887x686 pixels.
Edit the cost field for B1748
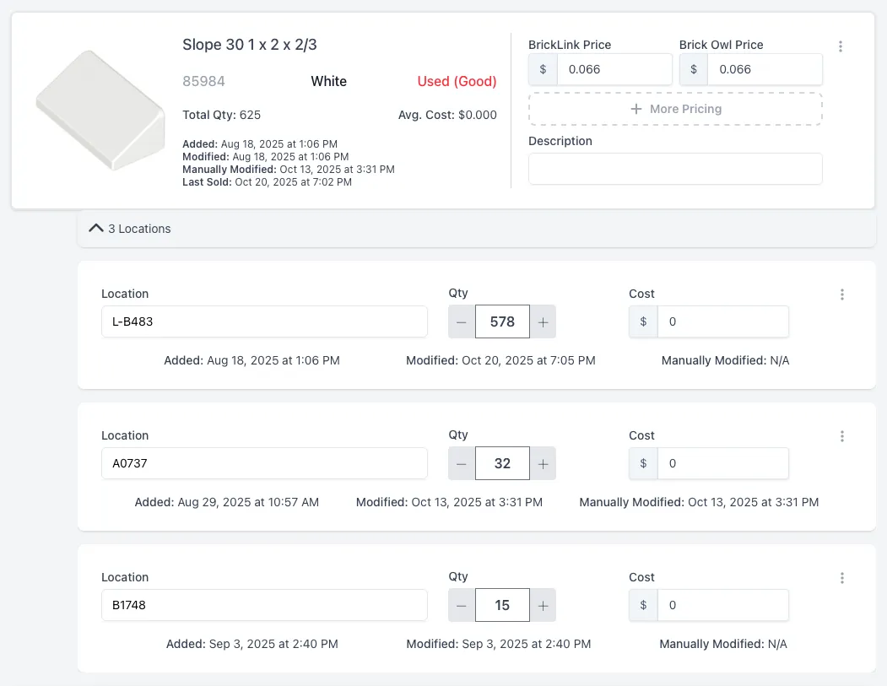click(x=723, y=605)
